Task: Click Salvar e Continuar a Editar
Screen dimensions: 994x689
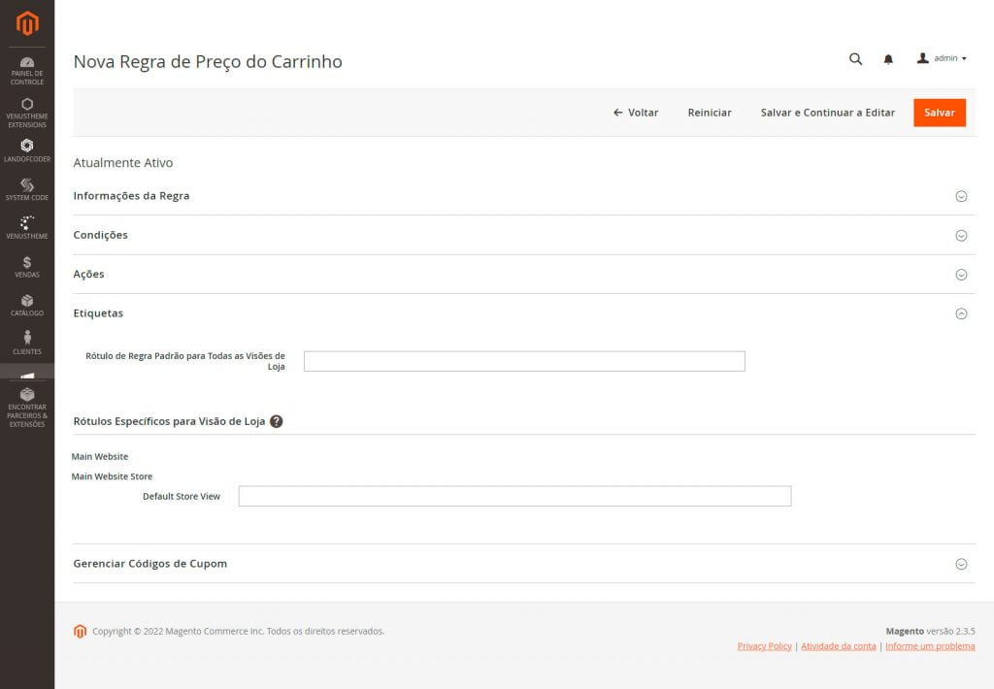Action: (x=827, y=113)
